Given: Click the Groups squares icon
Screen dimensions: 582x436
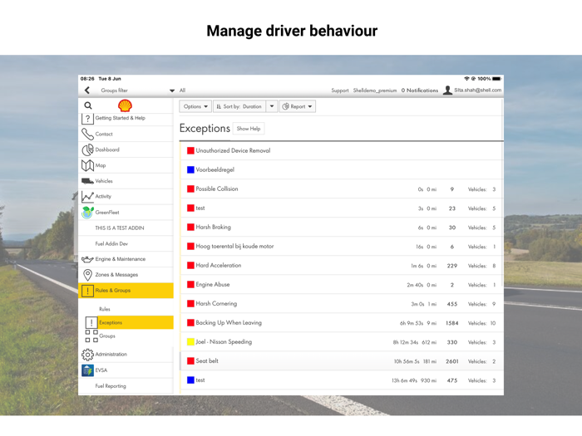Looking at the screenshot, I should 91,336.
